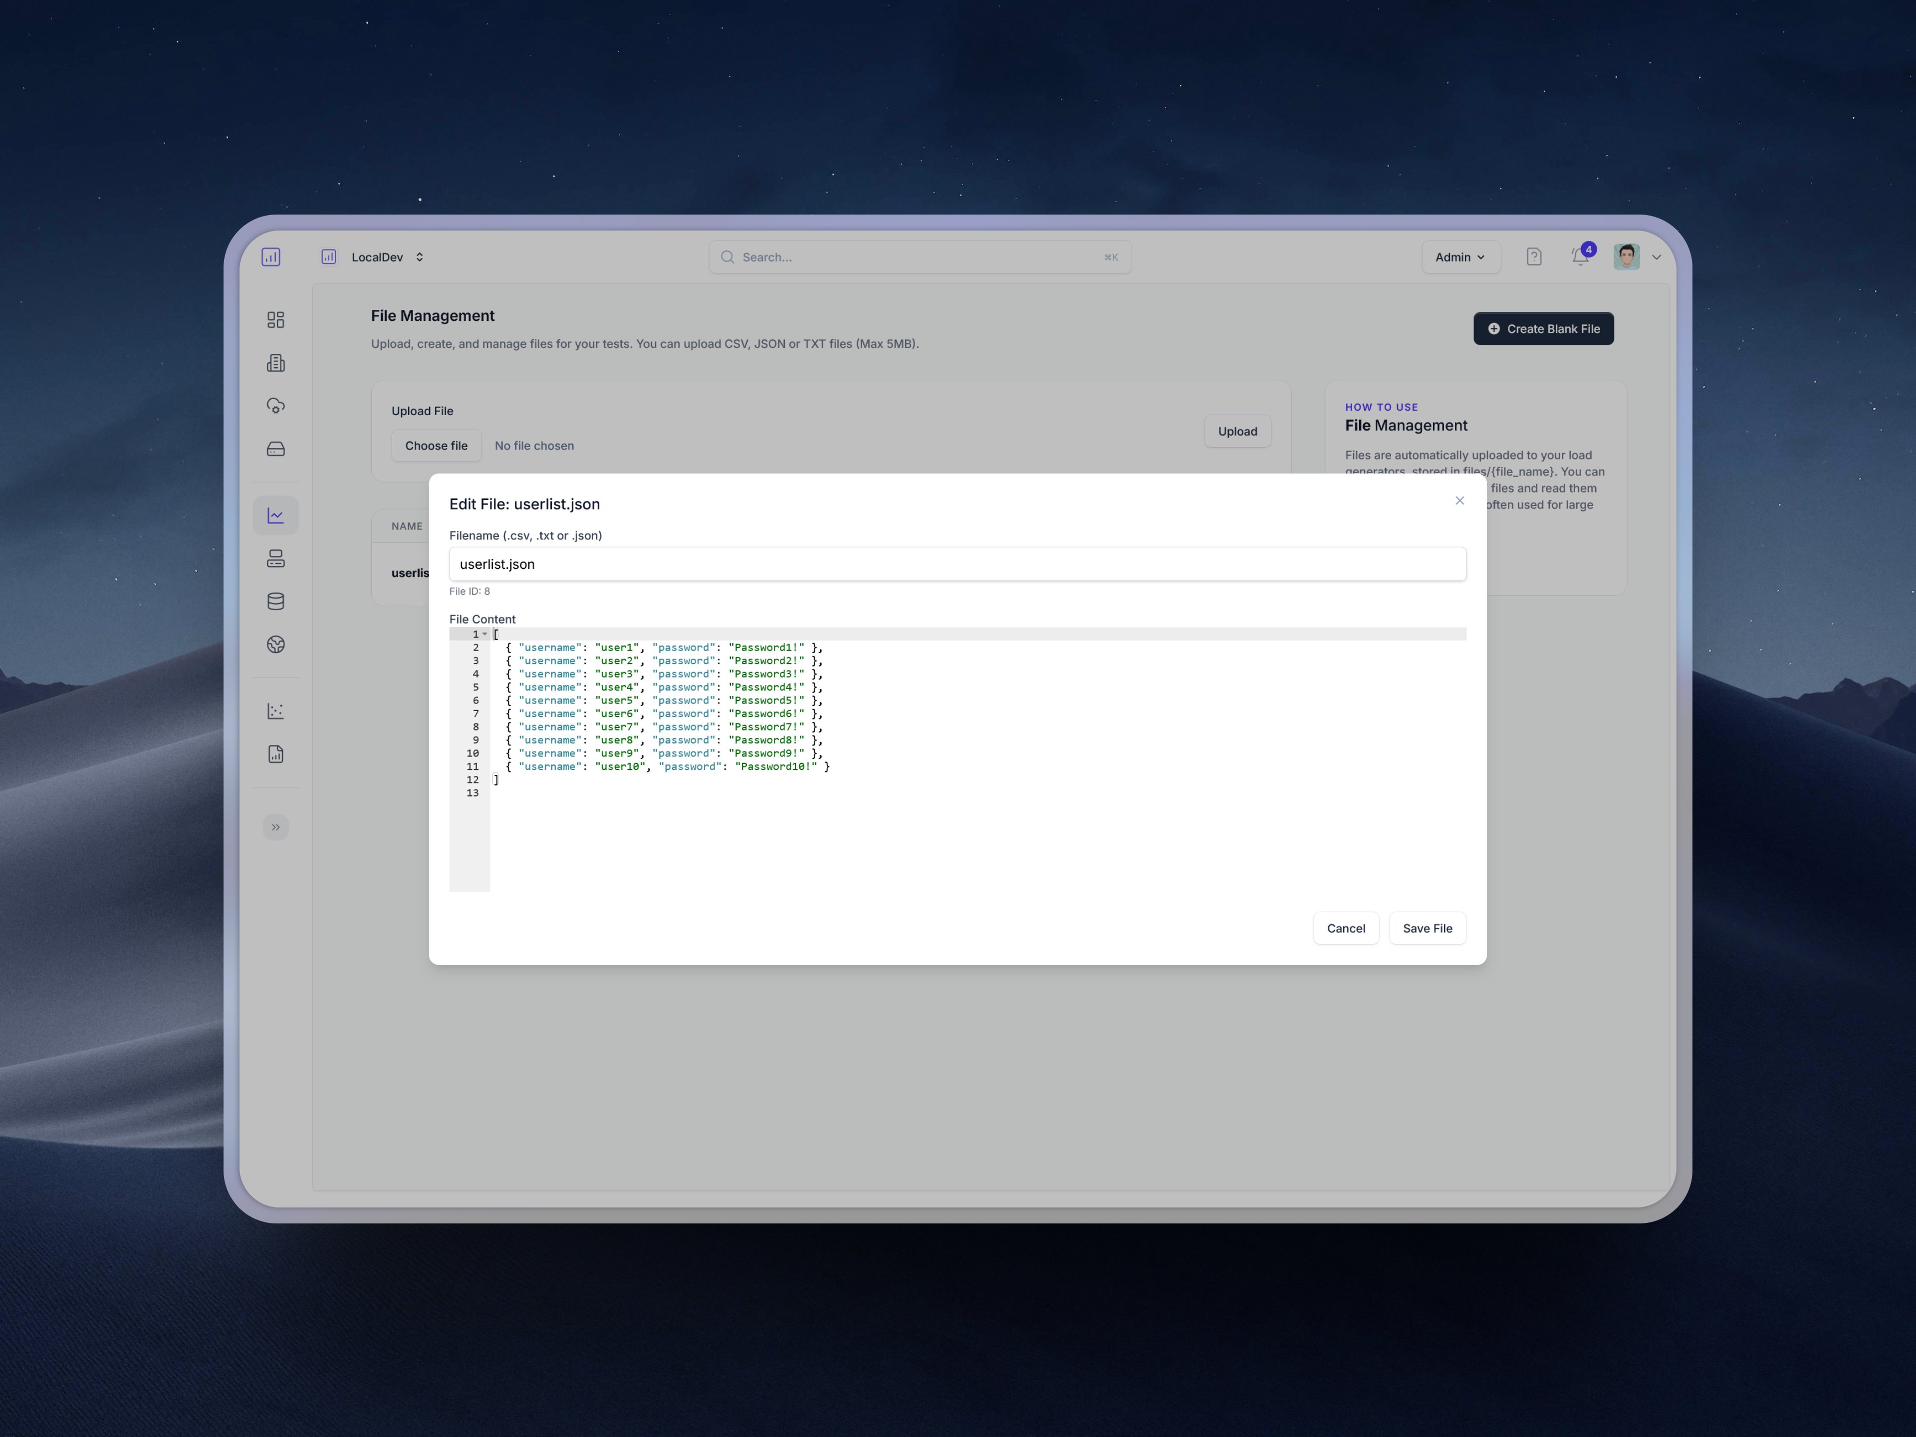
Task: Open the globe-like circle icon in sidebar
Action: 275,645
